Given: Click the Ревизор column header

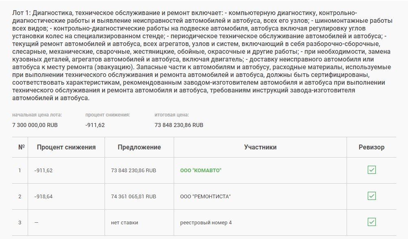Looking at the screenshot, I should tap(371, 147).
